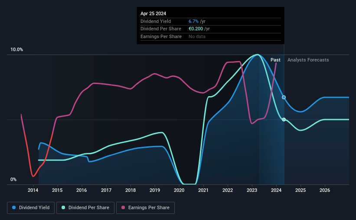Click the 'Analysts Forecasts' label

(308, 60)
